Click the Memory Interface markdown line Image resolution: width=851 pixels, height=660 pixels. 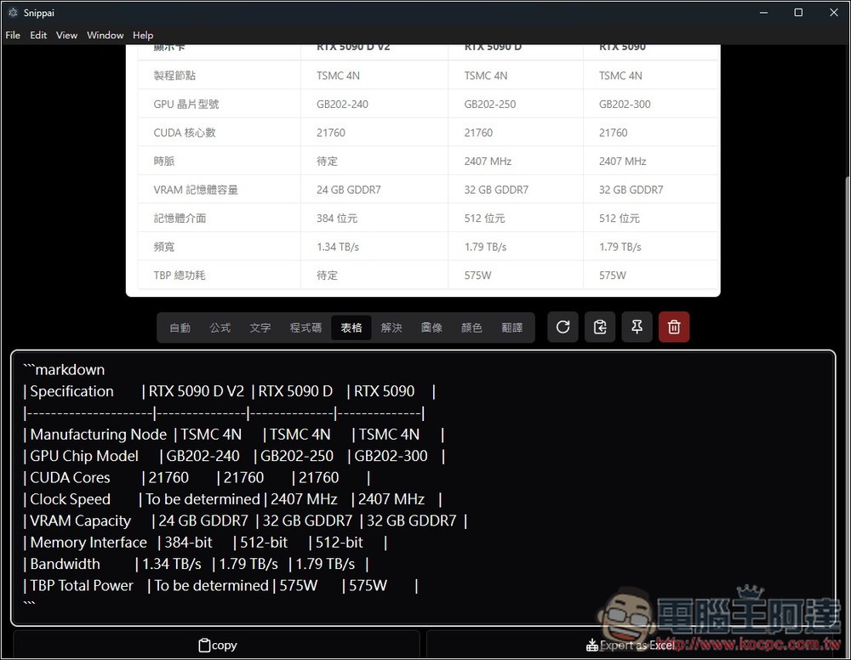[205, 543]
